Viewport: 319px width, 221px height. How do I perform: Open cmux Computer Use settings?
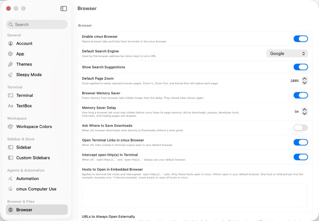tap(37, 189)
